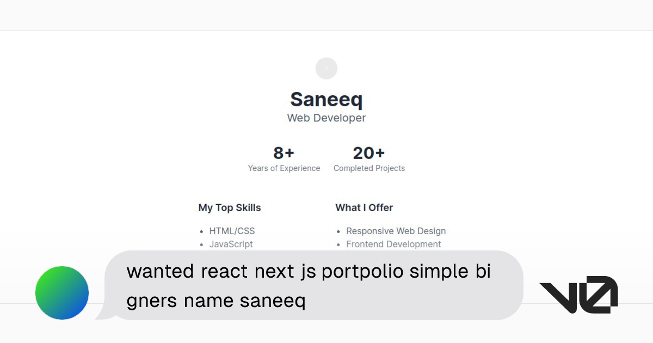The width and height of the screenshot is (653, 343).
Task: Click the Saneeq name heading
Action: pos(326,100)
